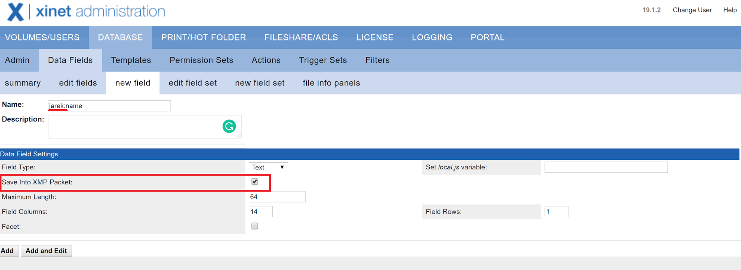Switch to the edit fields tab

pyautogui.click(x=78, y=83)
